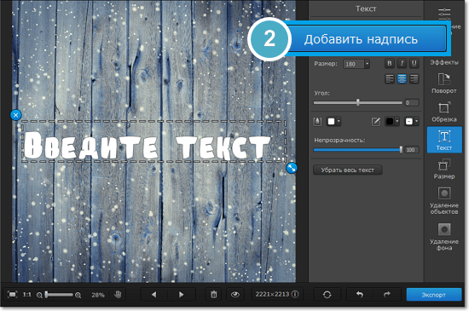The image size is (469, 311).
Task: Click the opacity slider handle
Action: tap(401, 149)
